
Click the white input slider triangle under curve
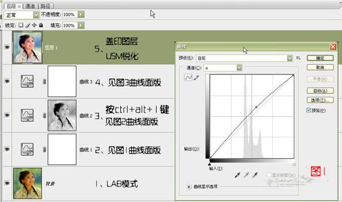coord(294,164)
